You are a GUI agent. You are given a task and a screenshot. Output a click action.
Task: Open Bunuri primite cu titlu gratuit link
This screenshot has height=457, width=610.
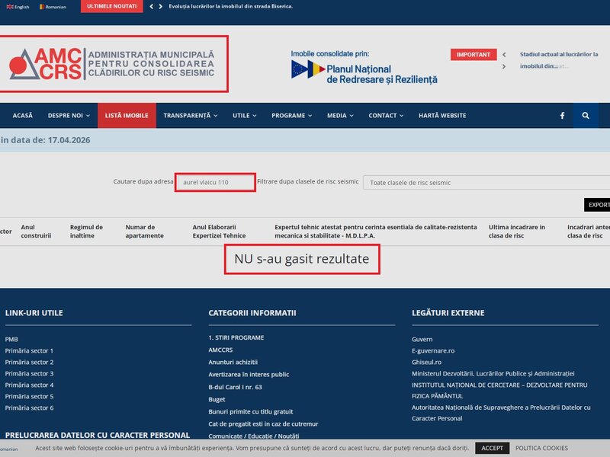(x=251, y=411)
